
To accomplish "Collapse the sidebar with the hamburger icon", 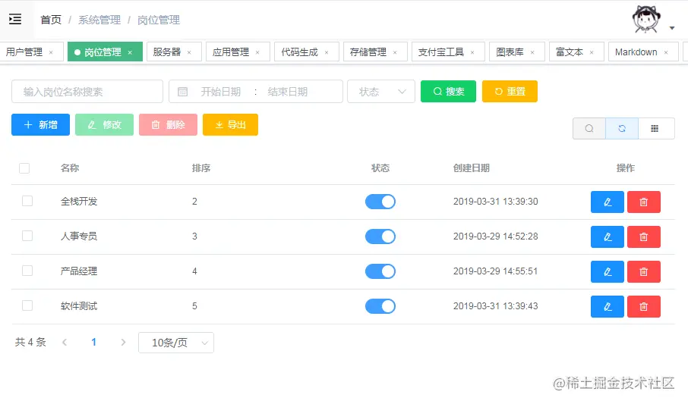I will (x=15, y=19).
